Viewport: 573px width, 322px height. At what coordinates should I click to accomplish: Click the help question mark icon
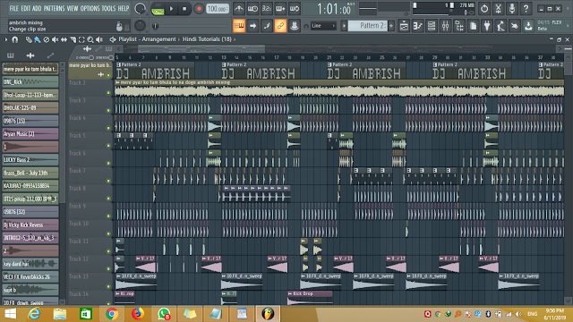(526, 8)
